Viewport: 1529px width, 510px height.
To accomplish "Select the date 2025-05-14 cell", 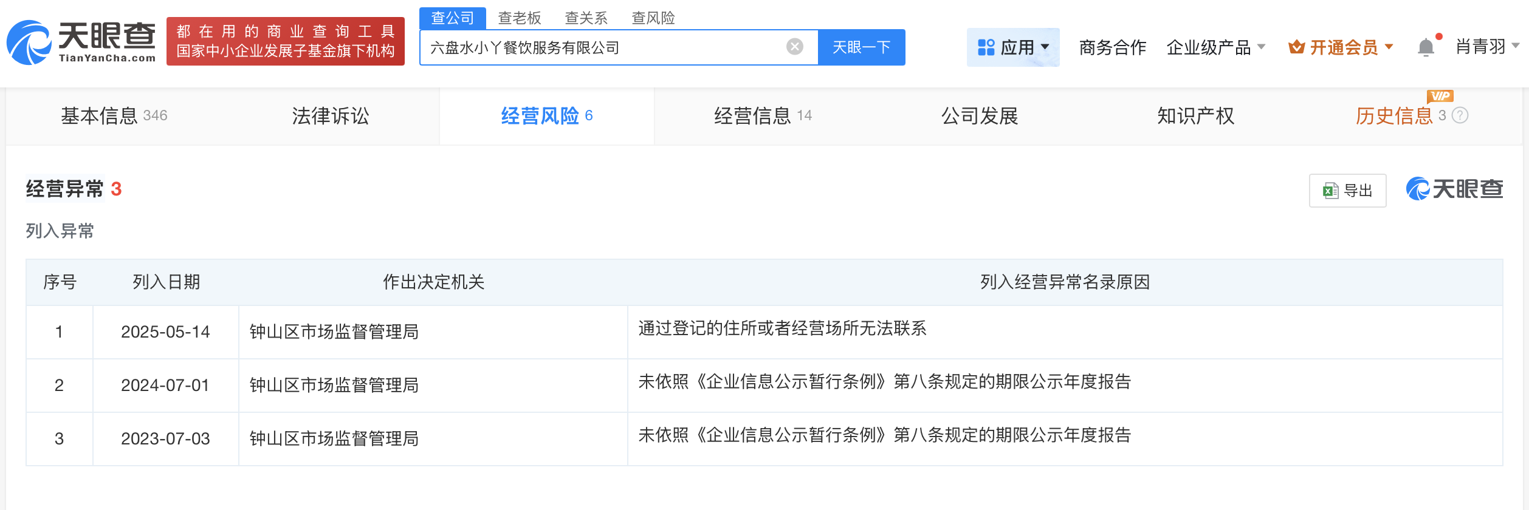I will pos(165,331).
